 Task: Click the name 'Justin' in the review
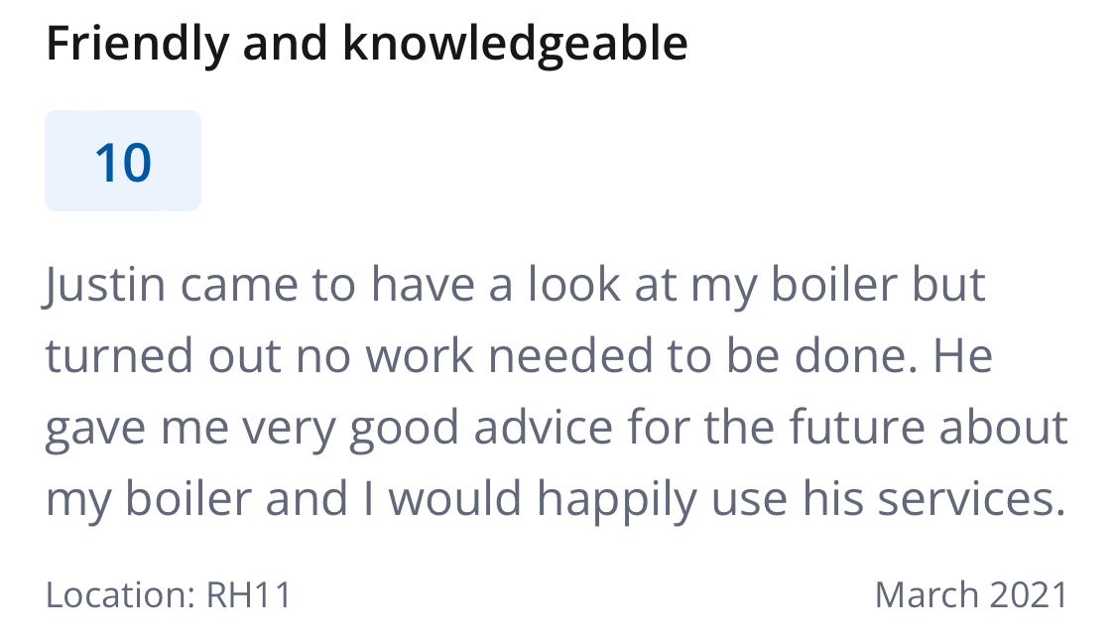tap(105, 286)
